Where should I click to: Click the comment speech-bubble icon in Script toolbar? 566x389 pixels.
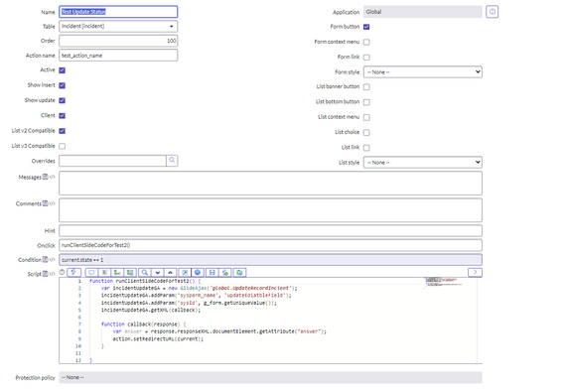coord(91,273)
